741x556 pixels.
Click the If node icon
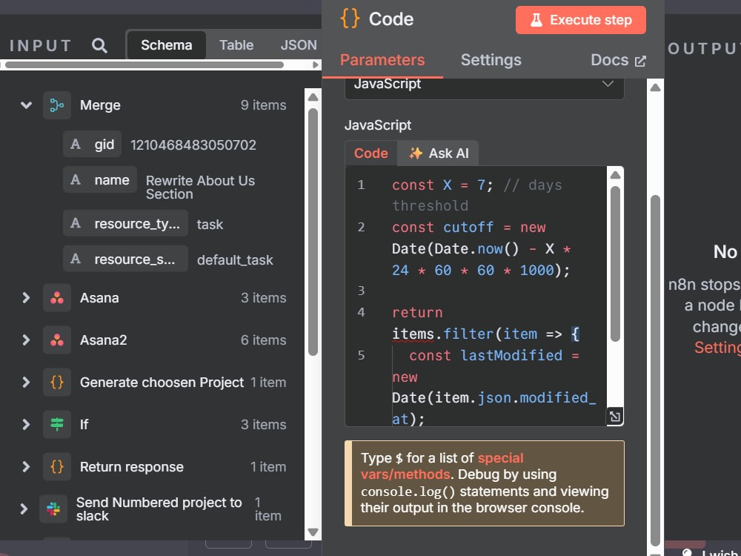57,424
